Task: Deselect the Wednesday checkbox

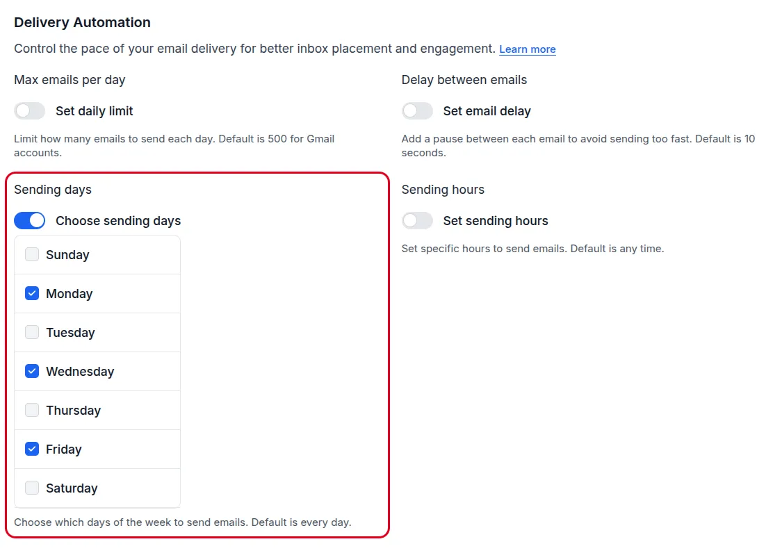Action: click(x=32, y=371)
